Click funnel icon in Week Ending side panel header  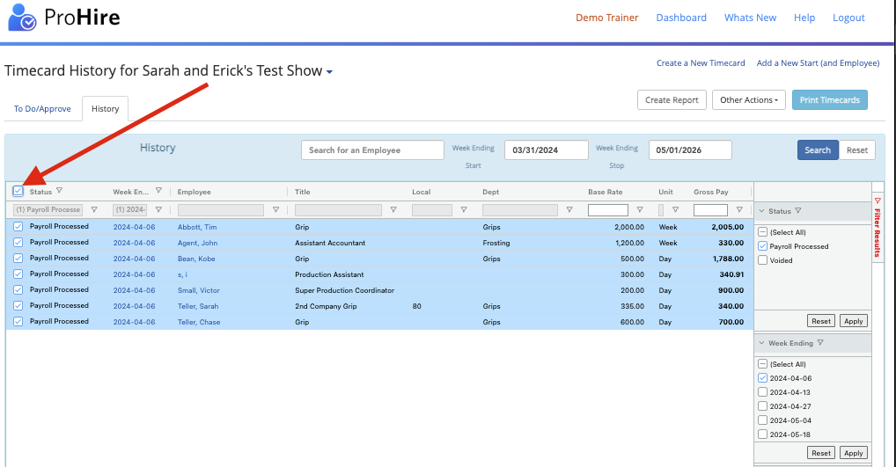click(820, 342)
